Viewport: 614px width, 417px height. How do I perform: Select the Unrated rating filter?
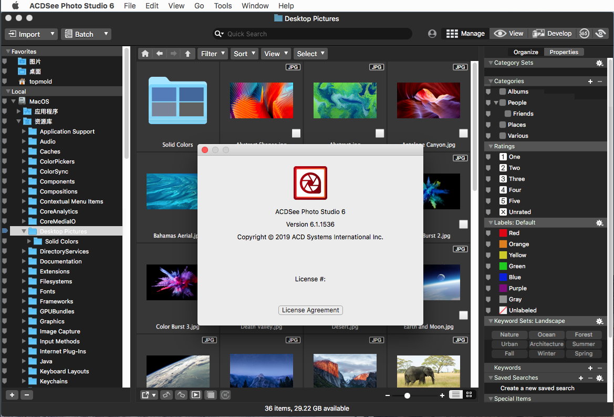pos(515,212)
